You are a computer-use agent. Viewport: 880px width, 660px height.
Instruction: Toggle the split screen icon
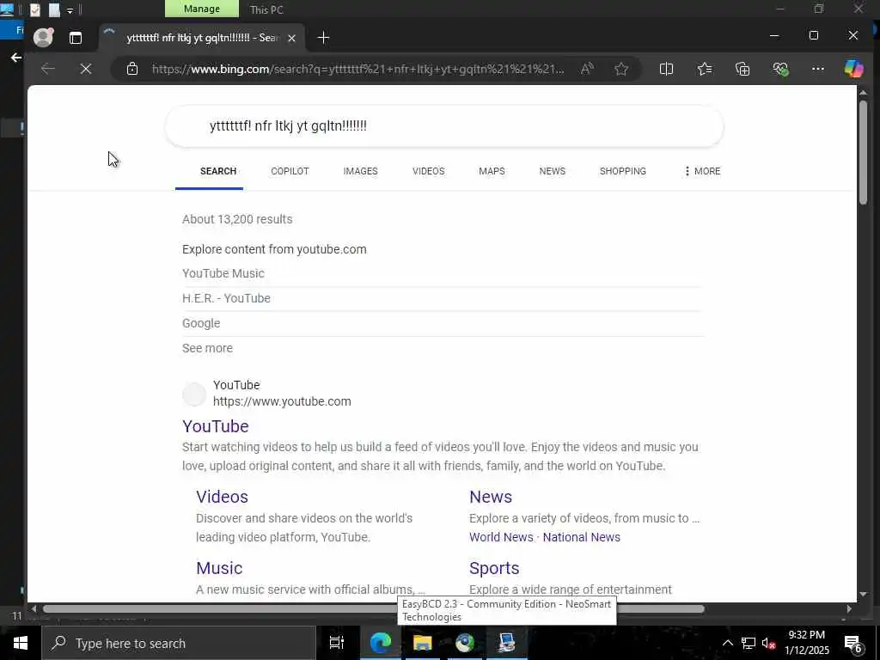point(666,69)
